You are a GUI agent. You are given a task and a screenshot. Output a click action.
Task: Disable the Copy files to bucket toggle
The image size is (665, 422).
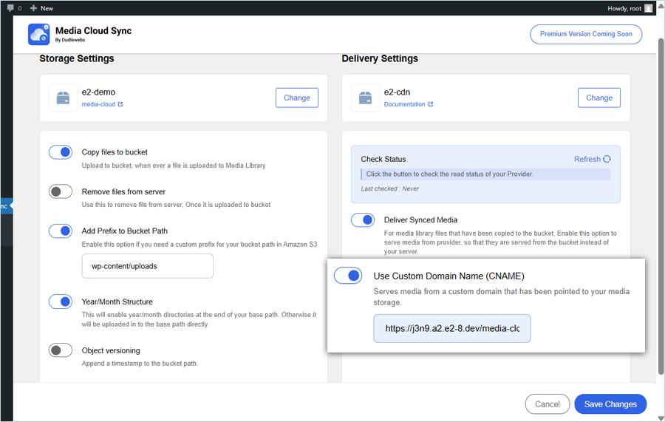(x=61, y=152)
